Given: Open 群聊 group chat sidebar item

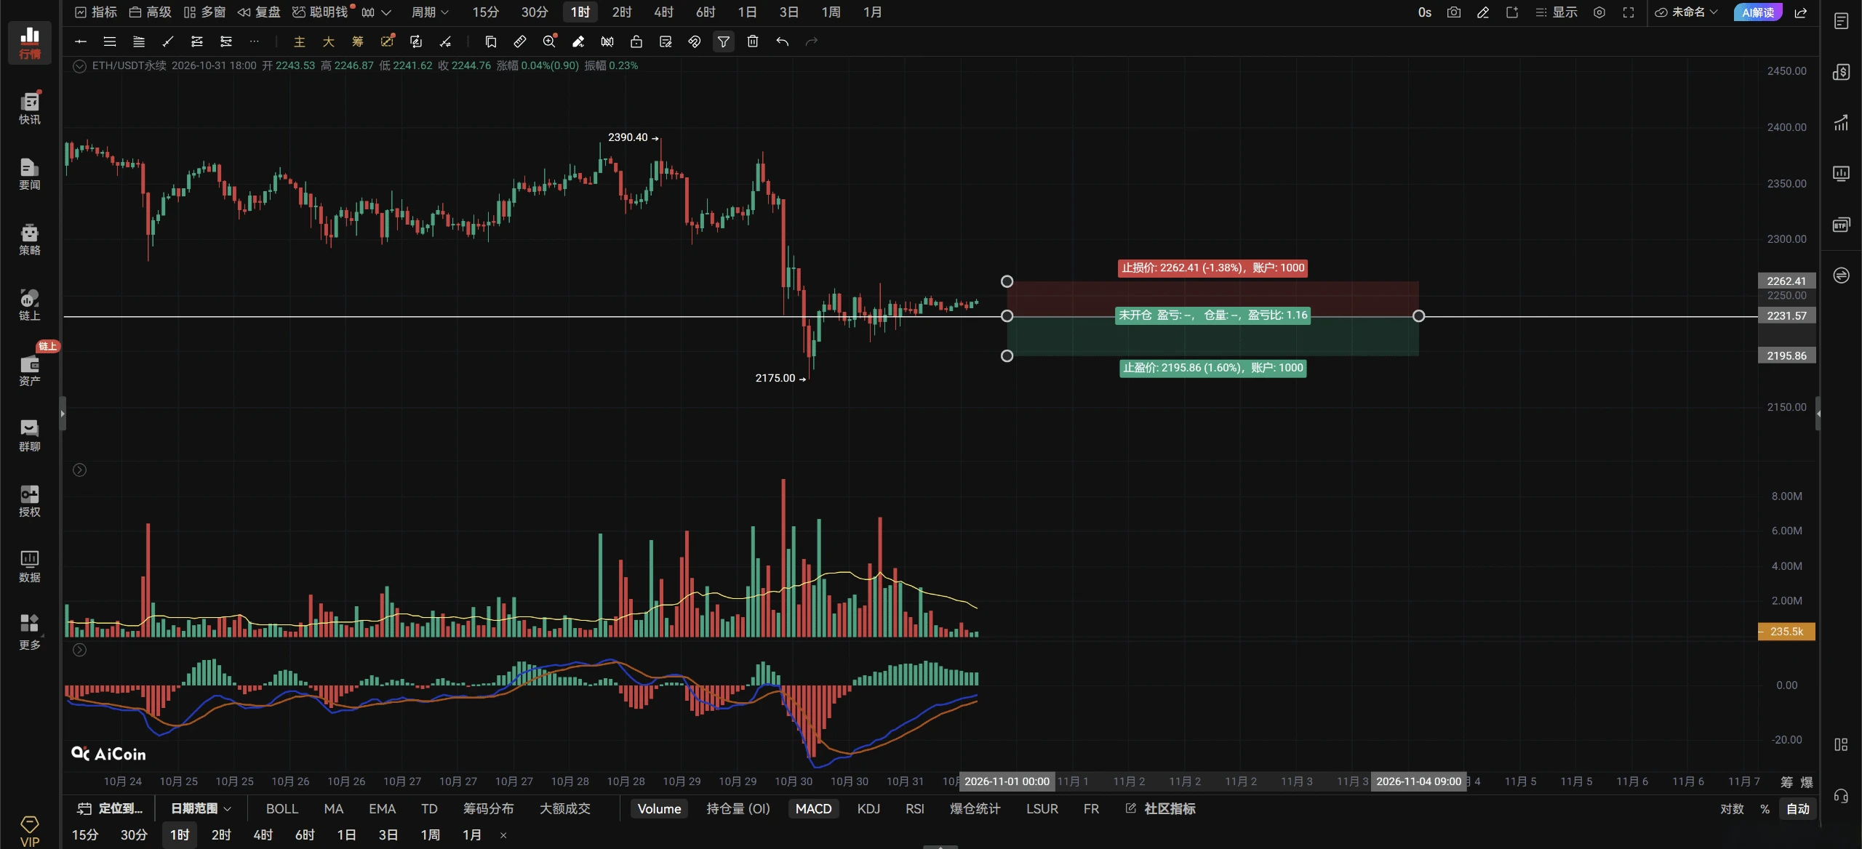Looking at the screenshot, I should (30, 435).
